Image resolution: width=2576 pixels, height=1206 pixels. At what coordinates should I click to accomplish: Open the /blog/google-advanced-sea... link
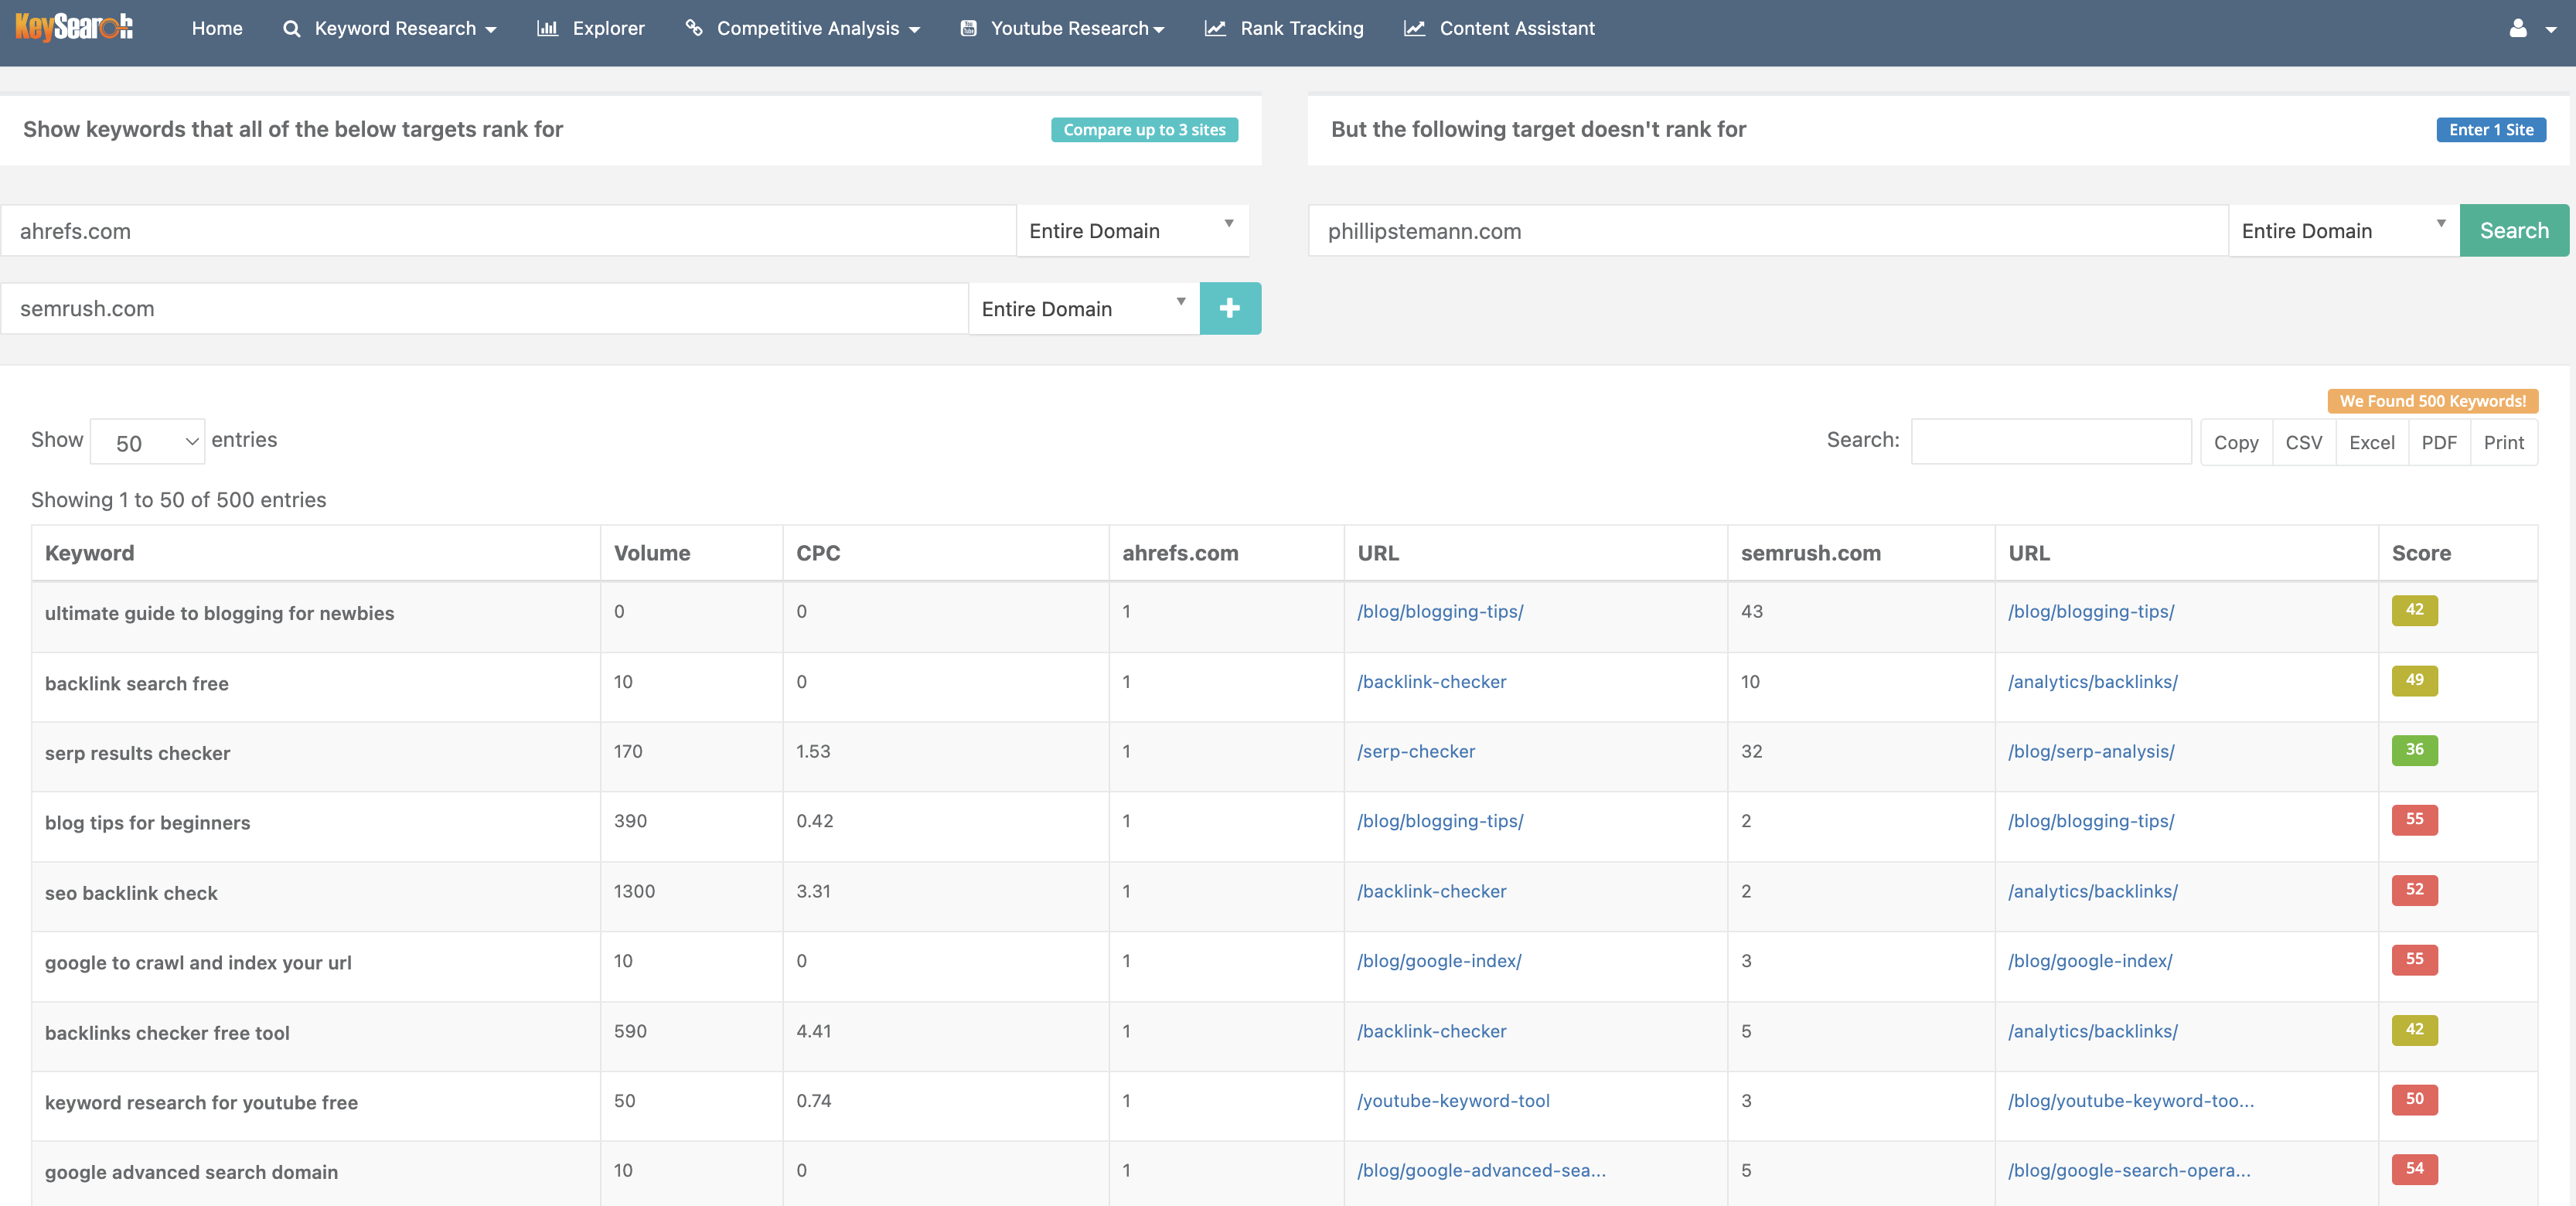pyautogui.click(x=1481, y=1170)
